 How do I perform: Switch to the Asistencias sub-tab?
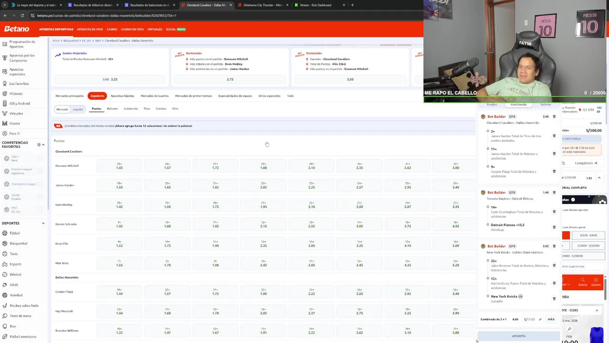tap(131, 109)
